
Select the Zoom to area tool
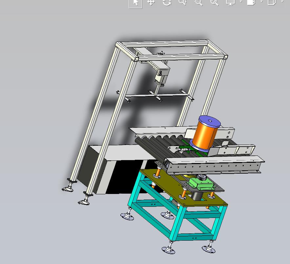click(x=198, y=2)
